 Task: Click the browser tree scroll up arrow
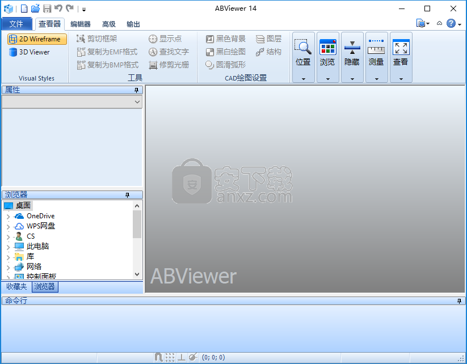tap(137, 206)
